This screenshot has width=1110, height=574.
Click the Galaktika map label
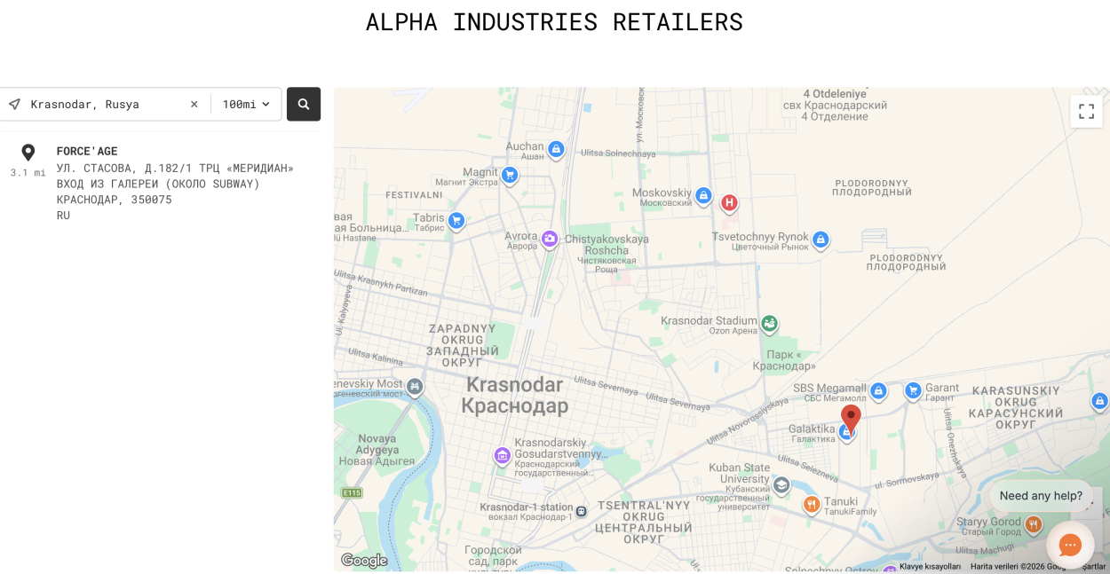pyautogui.click(x=813, y=434)
